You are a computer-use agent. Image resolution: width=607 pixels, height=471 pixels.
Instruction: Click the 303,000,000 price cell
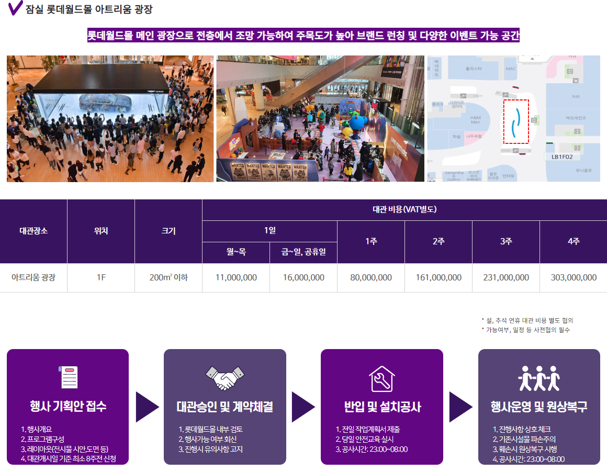[574, 277]
